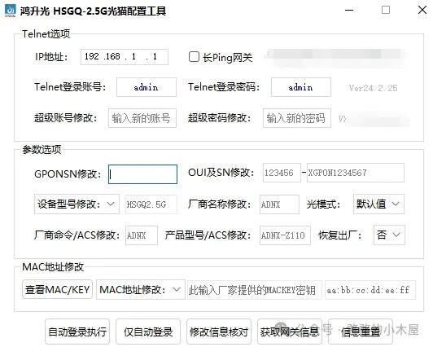Click the Telnet登录账号 field with admin
Screen dimensions: 433x347
146,87
